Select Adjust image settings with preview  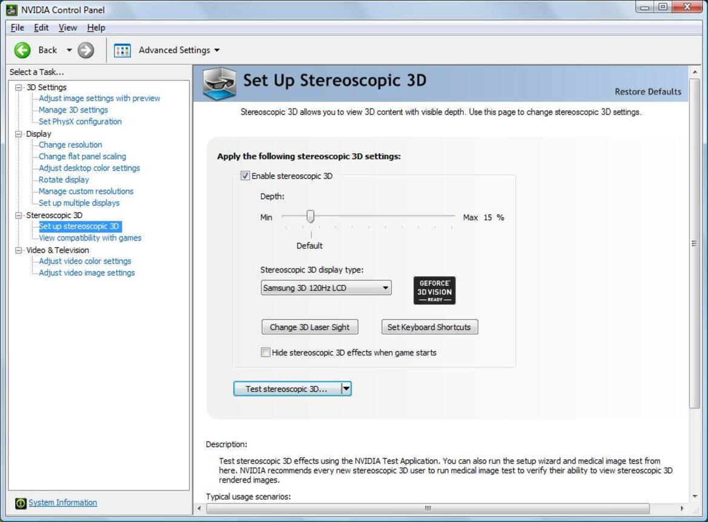point(99,98)
